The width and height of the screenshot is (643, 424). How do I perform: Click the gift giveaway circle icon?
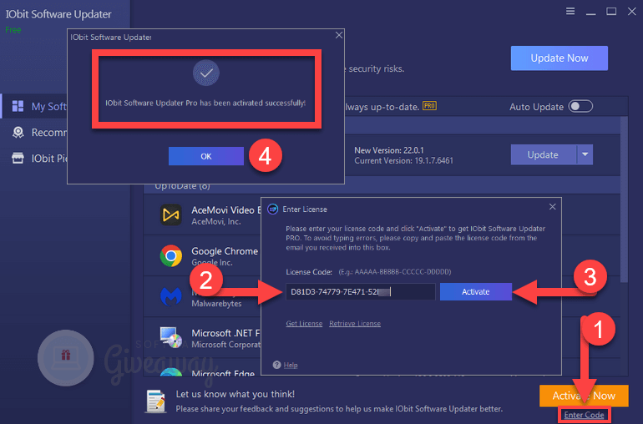coord(66,357)
